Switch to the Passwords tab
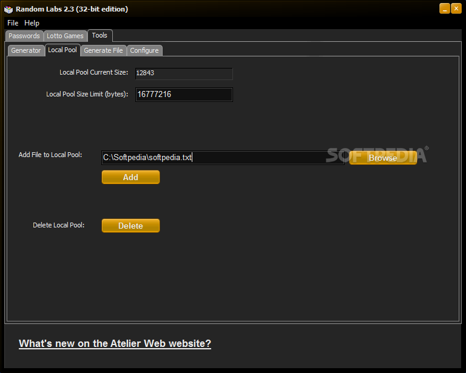 pyautogui.click(x=24, y=36)
